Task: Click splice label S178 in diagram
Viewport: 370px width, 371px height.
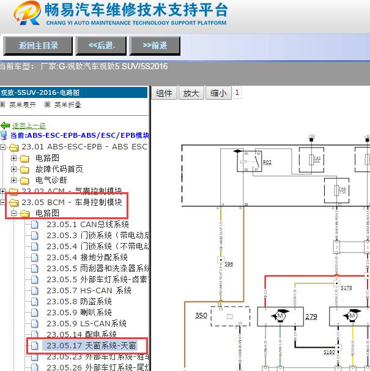Action: 346,288
